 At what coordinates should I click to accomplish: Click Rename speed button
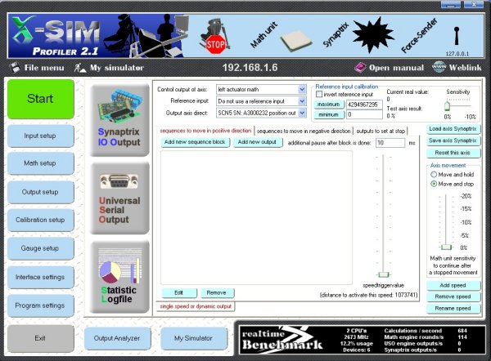tap(453, 309)
